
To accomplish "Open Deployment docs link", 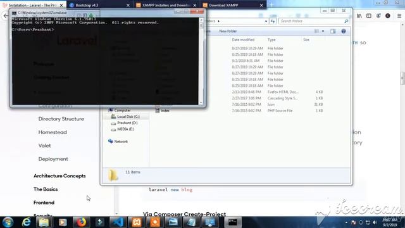I will click(53, 159).
